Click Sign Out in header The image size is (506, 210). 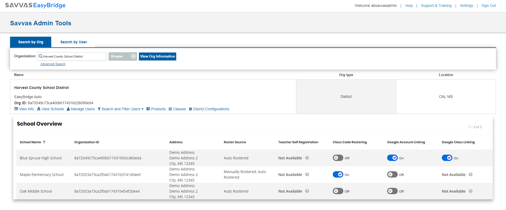tap(489, 6)
